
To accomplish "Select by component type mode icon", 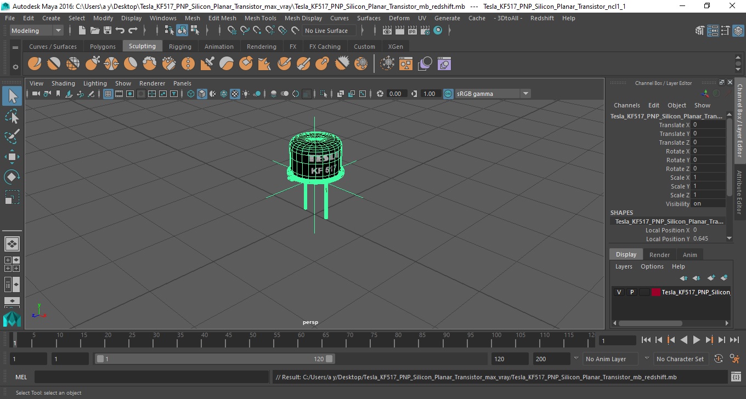I will pos(195,31).
